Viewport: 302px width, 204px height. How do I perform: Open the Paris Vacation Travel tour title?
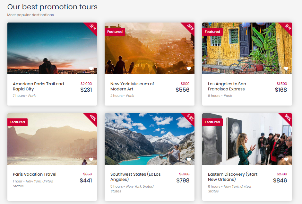(34, 174)
